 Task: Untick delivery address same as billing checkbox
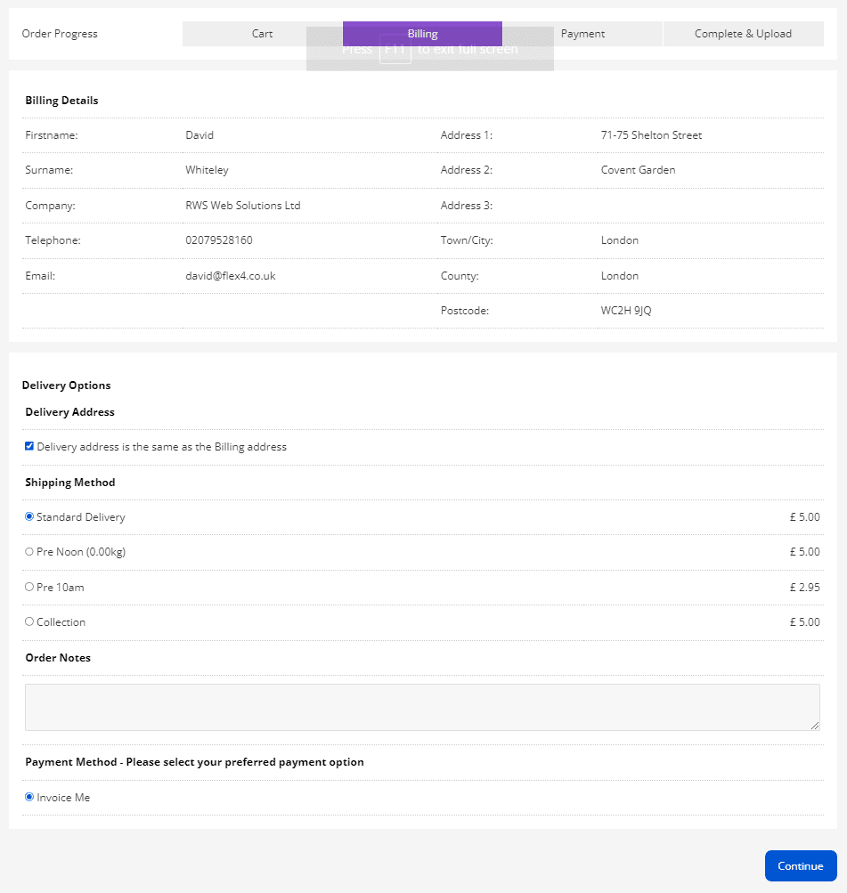pyautogui.click(x=29, y=446)
